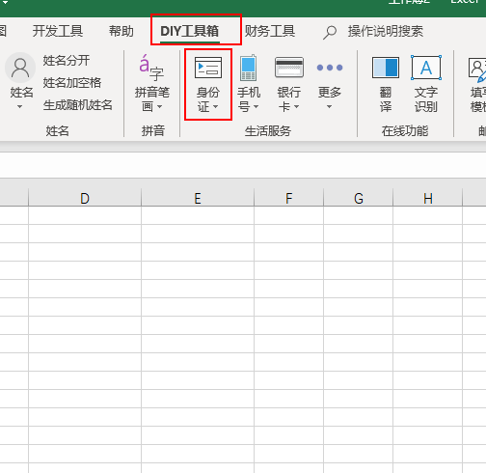This screenshot has width=486, height=473.
Task: Launch the 翻译 translate tool
Action: 386,68
